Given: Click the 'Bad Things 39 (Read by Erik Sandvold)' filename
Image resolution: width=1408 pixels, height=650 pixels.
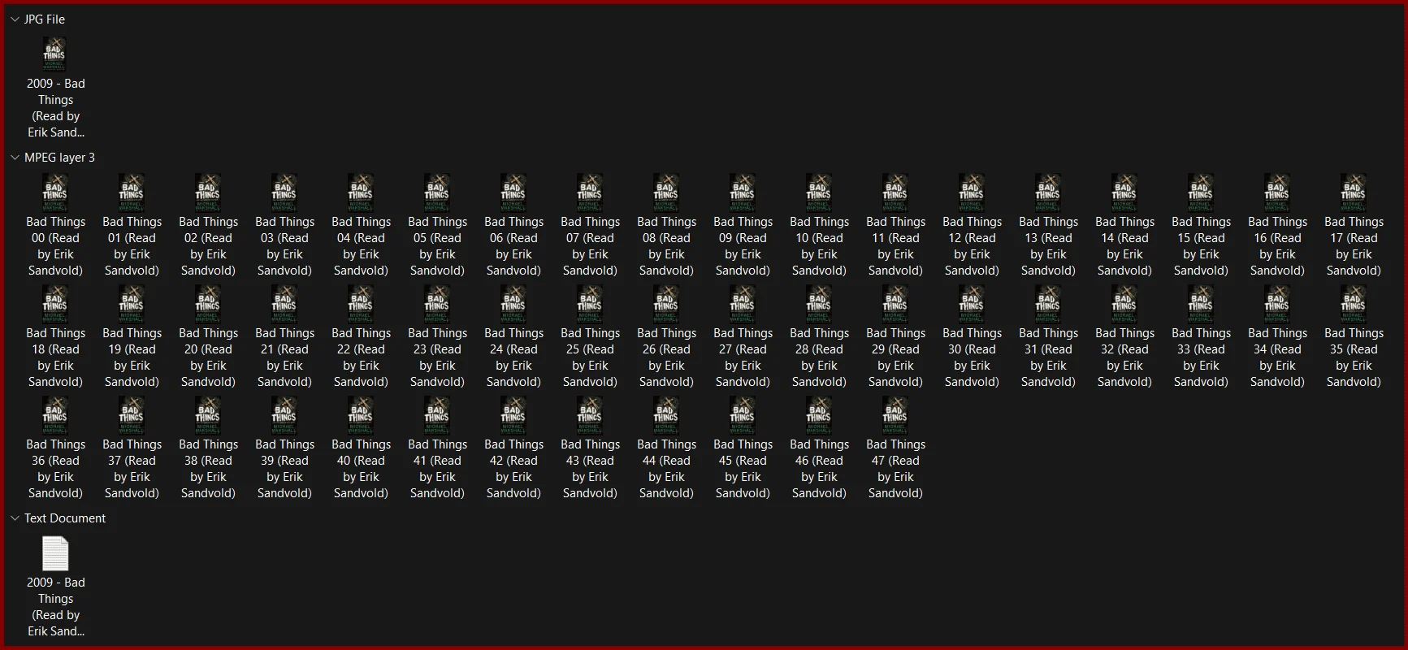Looking at the screenshot, I should coord(284,469).
